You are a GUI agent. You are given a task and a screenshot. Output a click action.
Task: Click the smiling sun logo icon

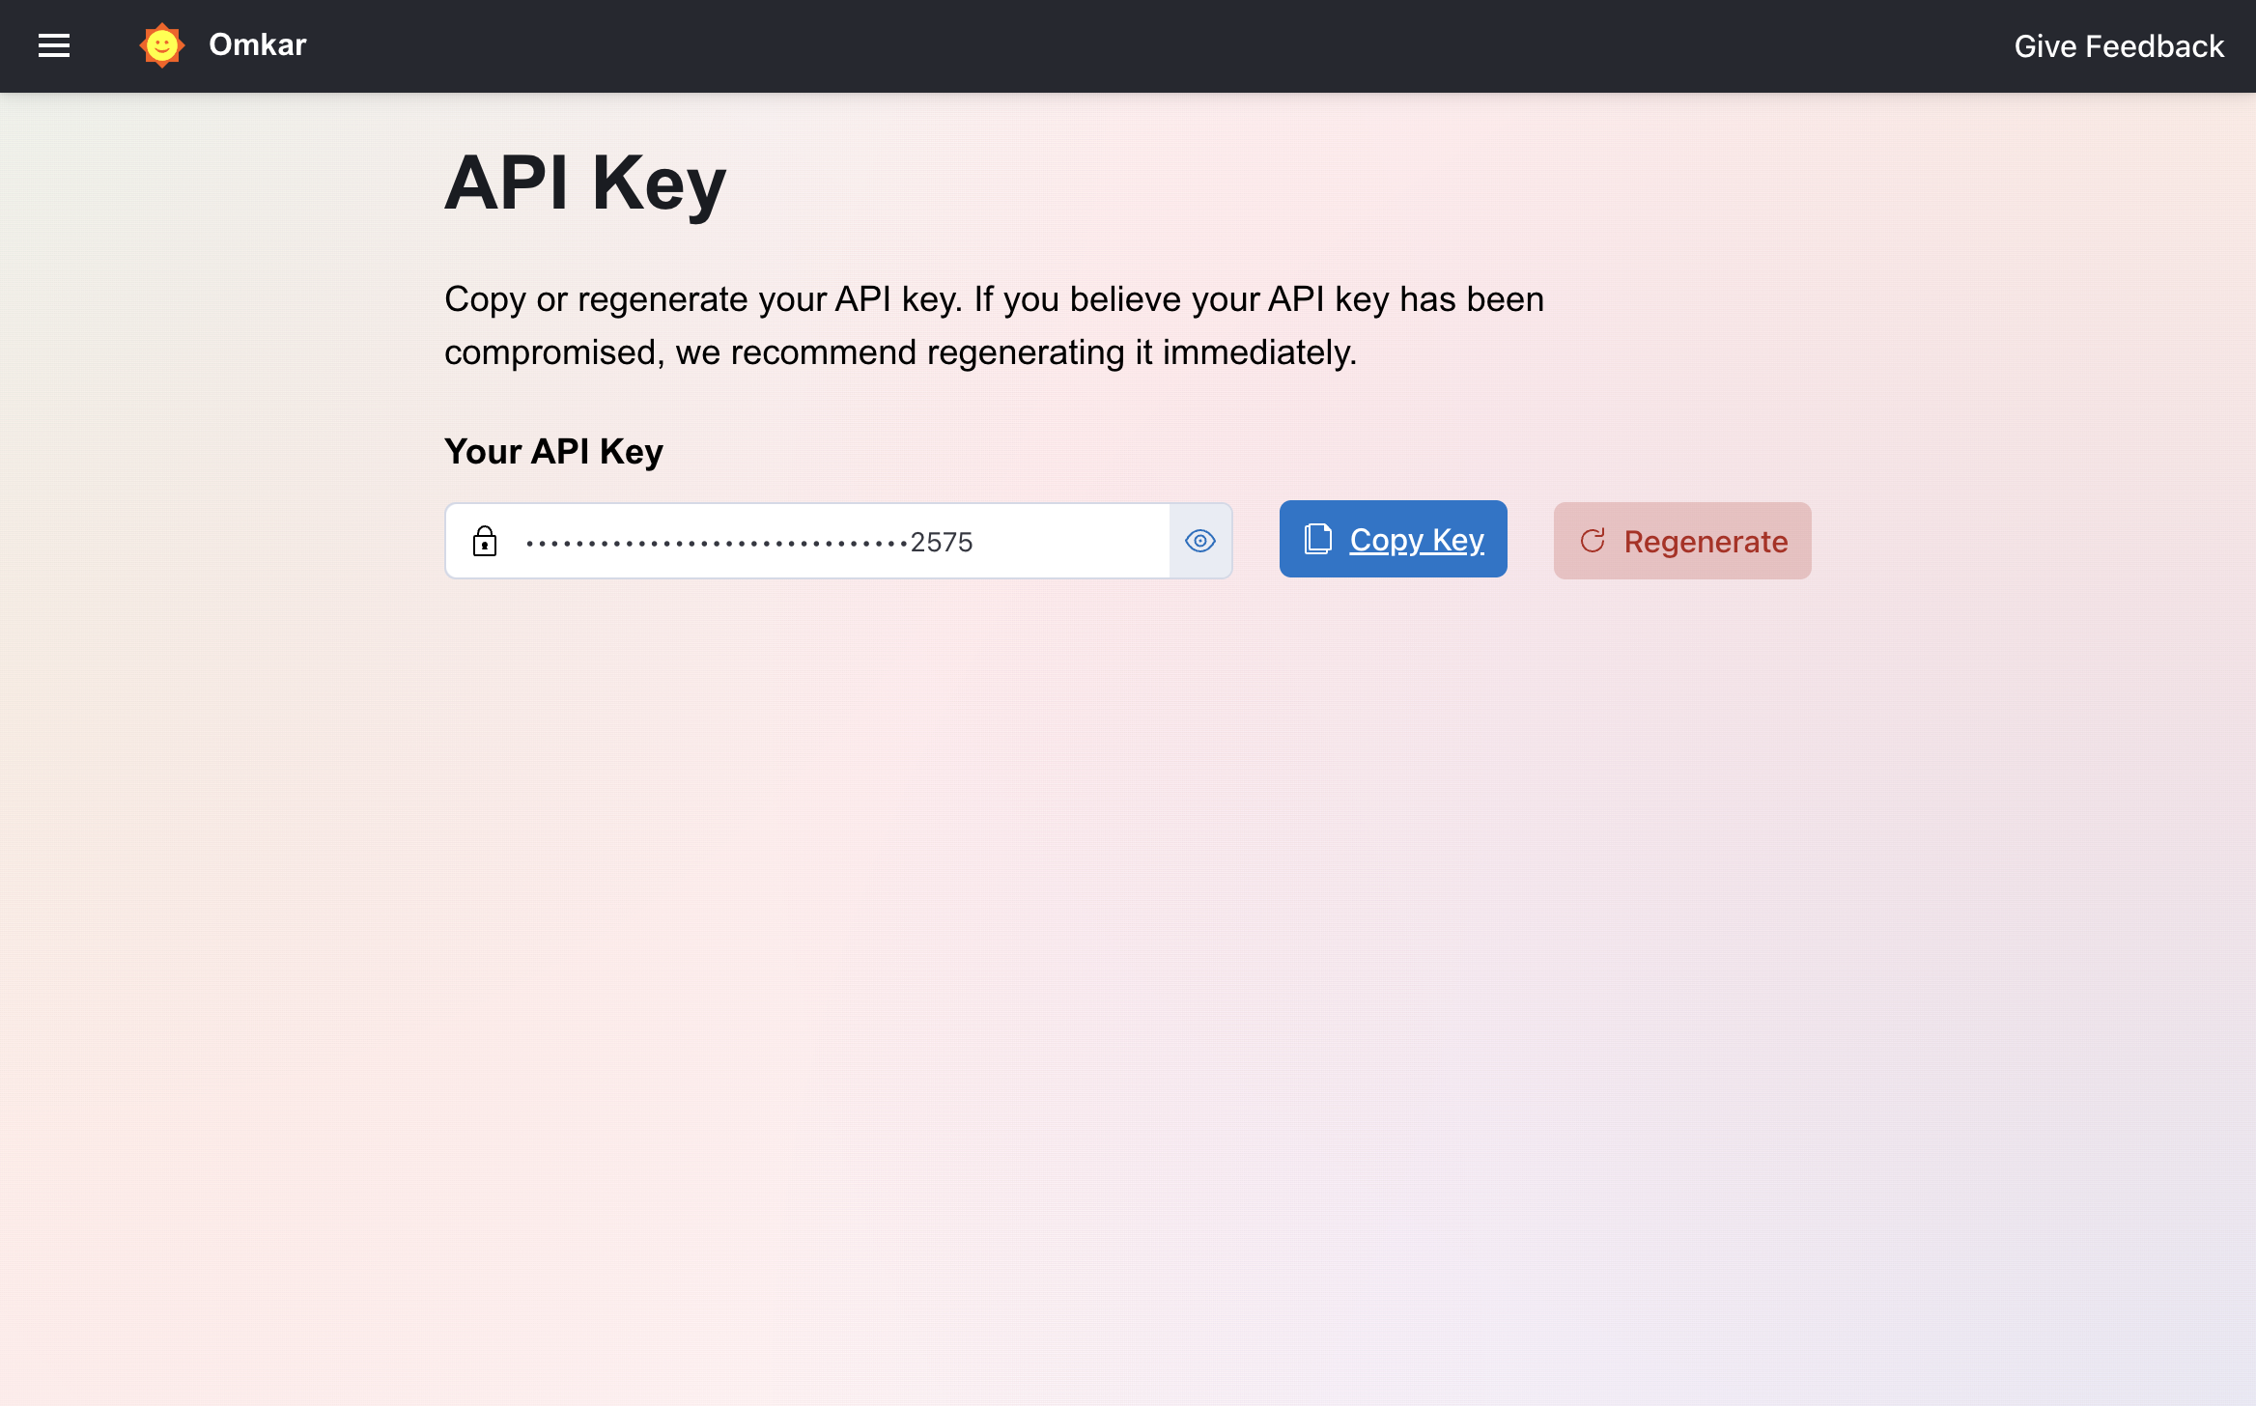[161, 45]
